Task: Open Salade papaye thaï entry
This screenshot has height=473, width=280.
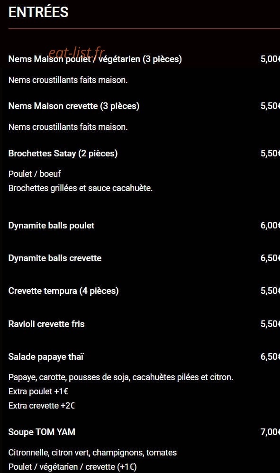Action: [x=46, y=357]
